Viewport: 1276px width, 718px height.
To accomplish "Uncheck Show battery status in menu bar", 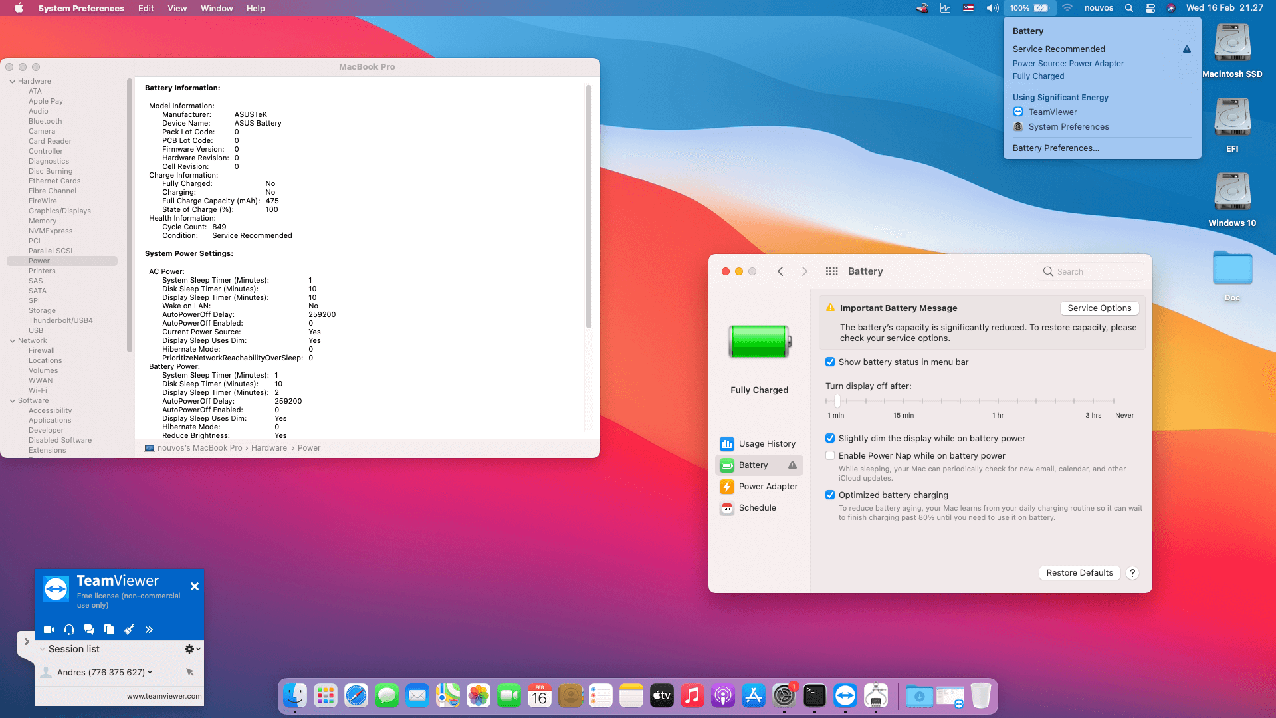I will (x=830, y=362).
